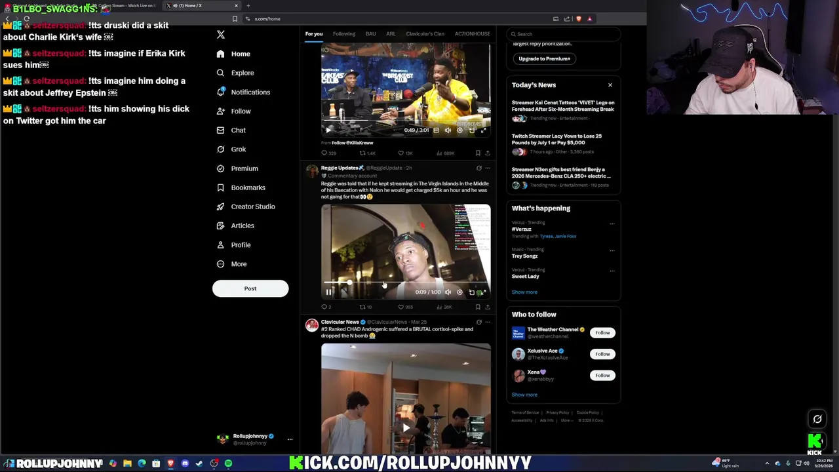Image resolution: width=839 pixels, height=472 pixels.
Task: Follow Xena
Action: point(602,376)
